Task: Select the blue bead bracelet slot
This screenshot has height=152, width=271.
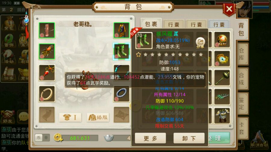Action: coord(122,94)
